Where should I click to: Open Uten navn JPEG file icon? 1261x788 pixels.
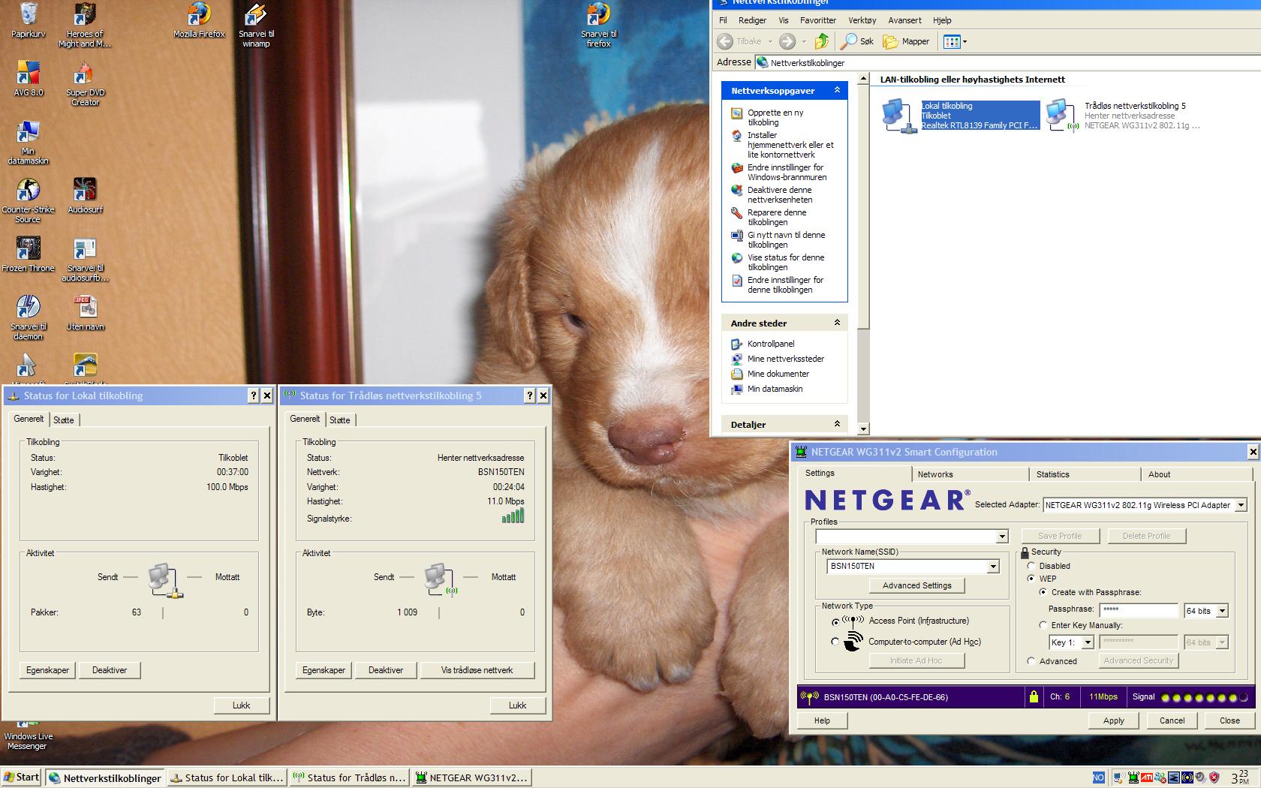[x=85, y=313]
